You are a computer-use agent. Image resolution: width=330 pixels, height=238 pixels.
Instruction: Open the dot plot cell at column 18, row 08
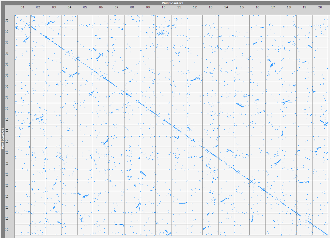pos(289,97)
